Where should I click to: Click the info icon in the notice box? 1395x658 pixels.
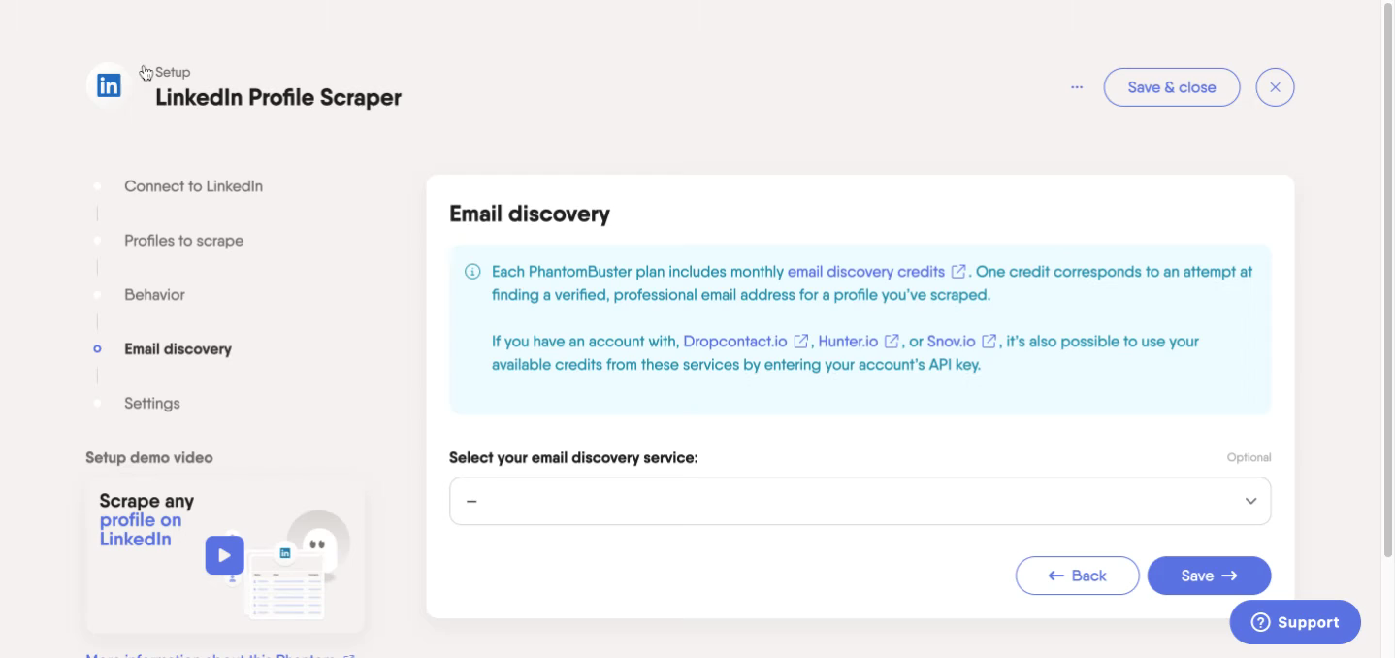[x=472, y=272]
